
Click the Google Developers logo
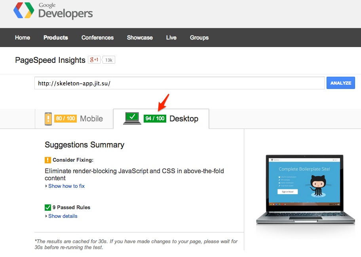pyautogui.click(x=53, y=11)
